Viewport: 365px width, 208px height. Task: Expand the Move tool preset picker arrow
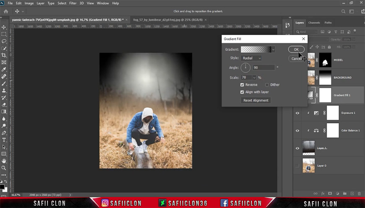coord(23,11)
